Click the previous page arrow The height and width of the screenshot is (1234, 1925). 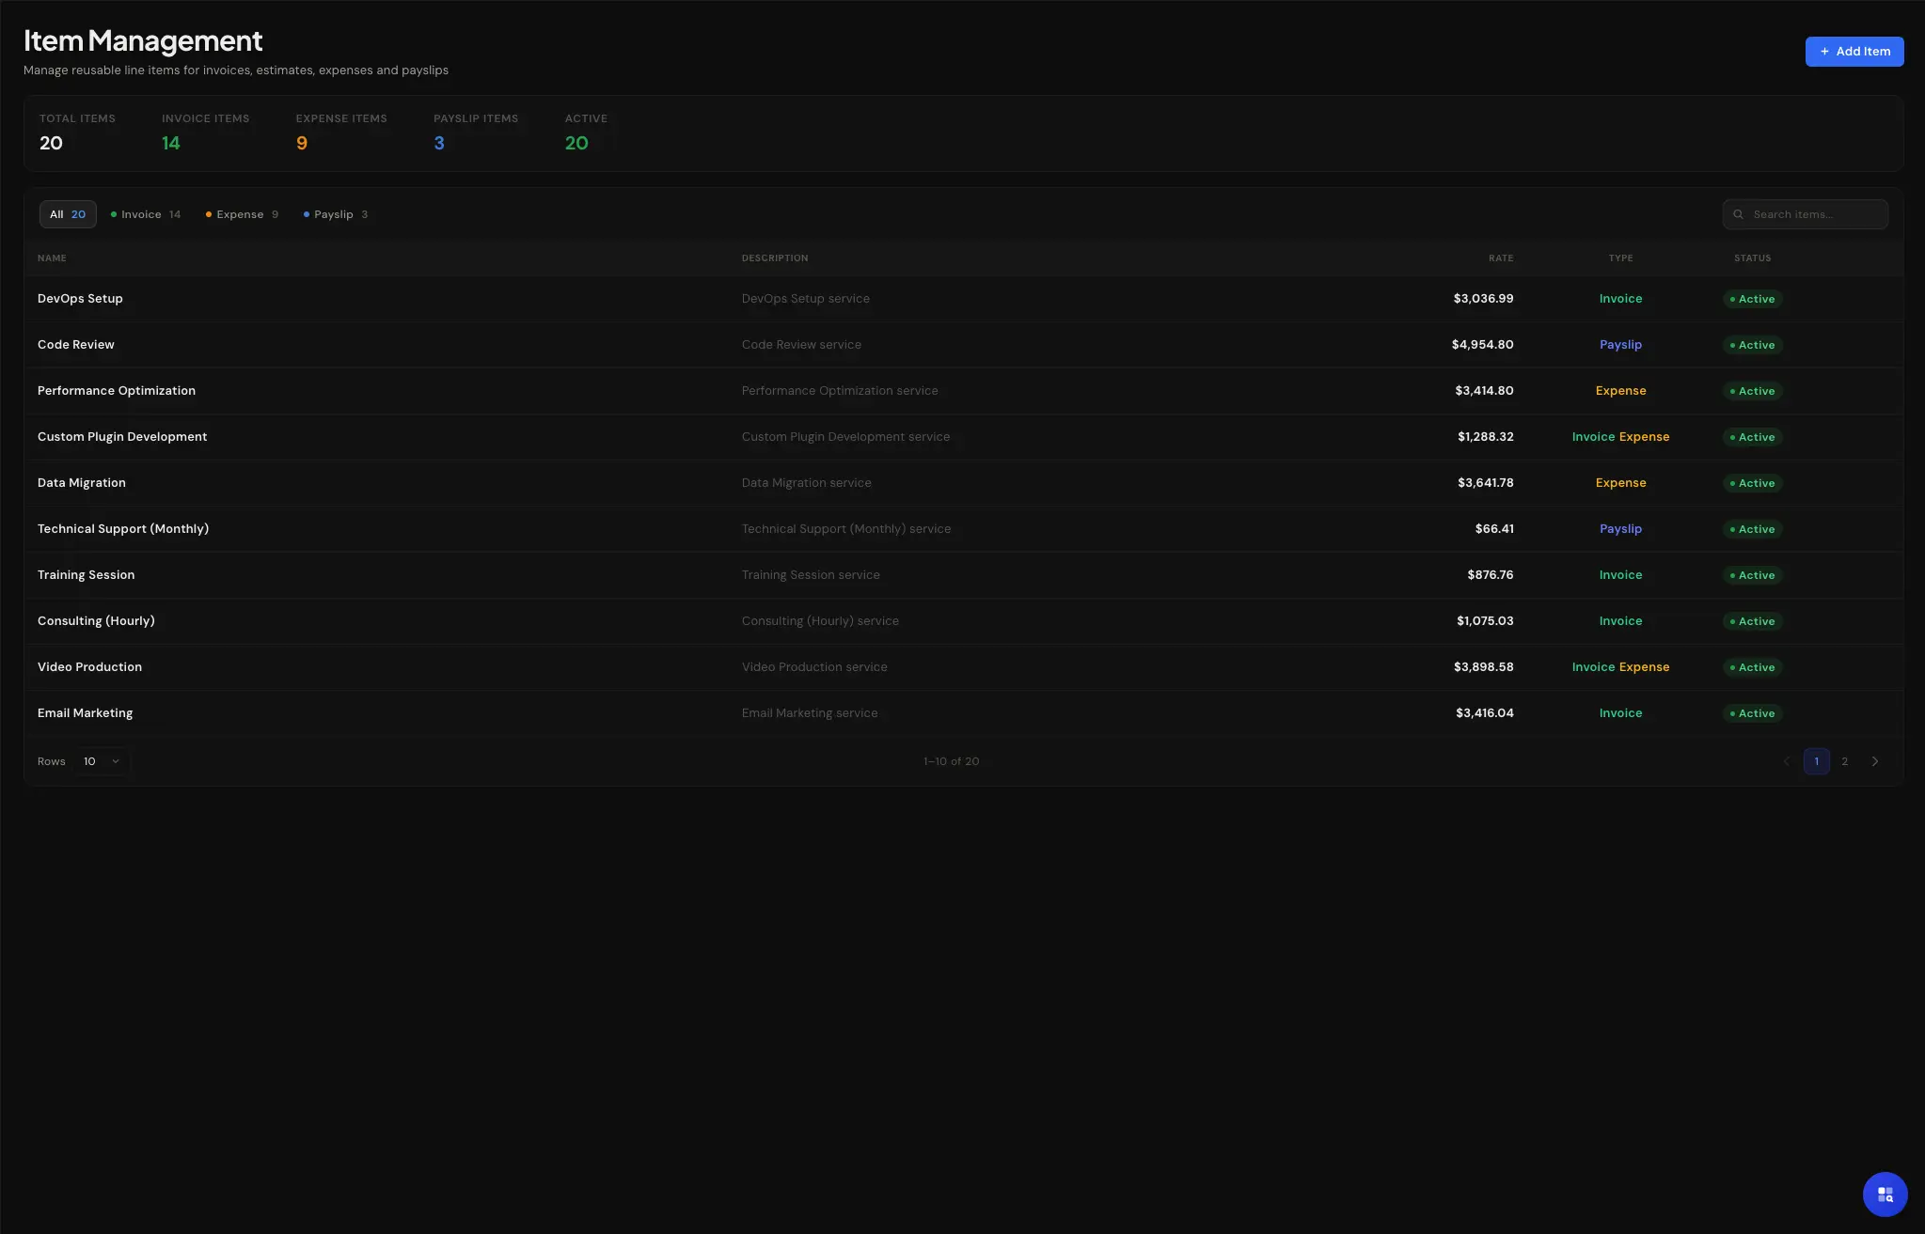(x=1787, y=761)
